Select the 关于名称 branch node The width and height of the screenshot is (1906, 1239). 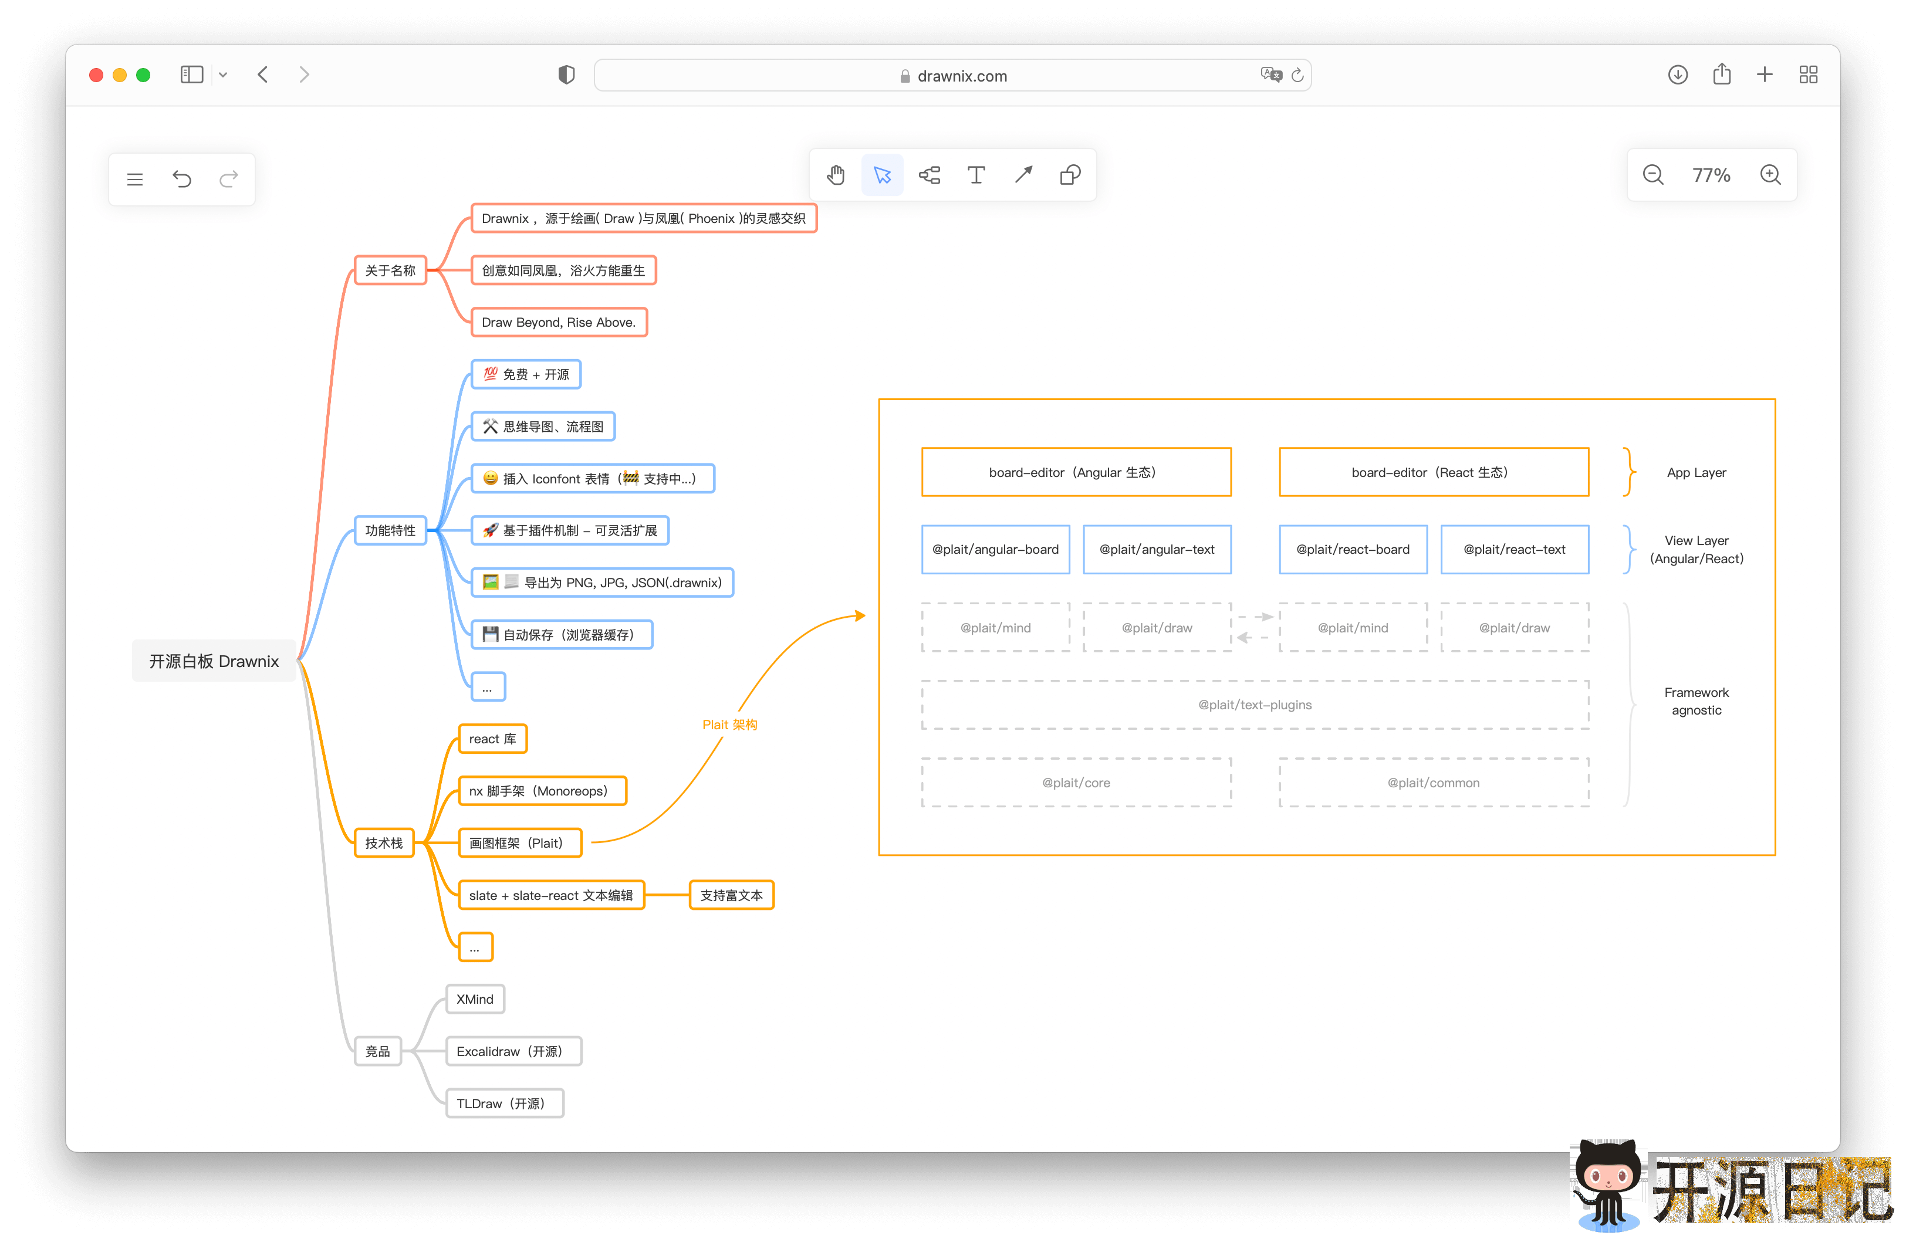click(390, 270)
